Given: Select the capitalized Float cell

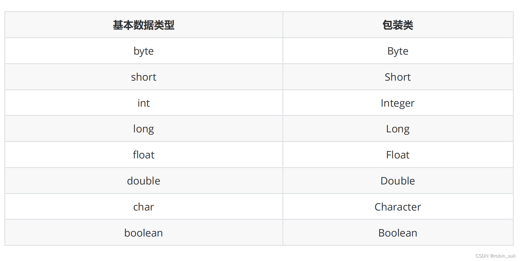Looking at the screenshot, I should pyautogui.click(x=398, y=155).
